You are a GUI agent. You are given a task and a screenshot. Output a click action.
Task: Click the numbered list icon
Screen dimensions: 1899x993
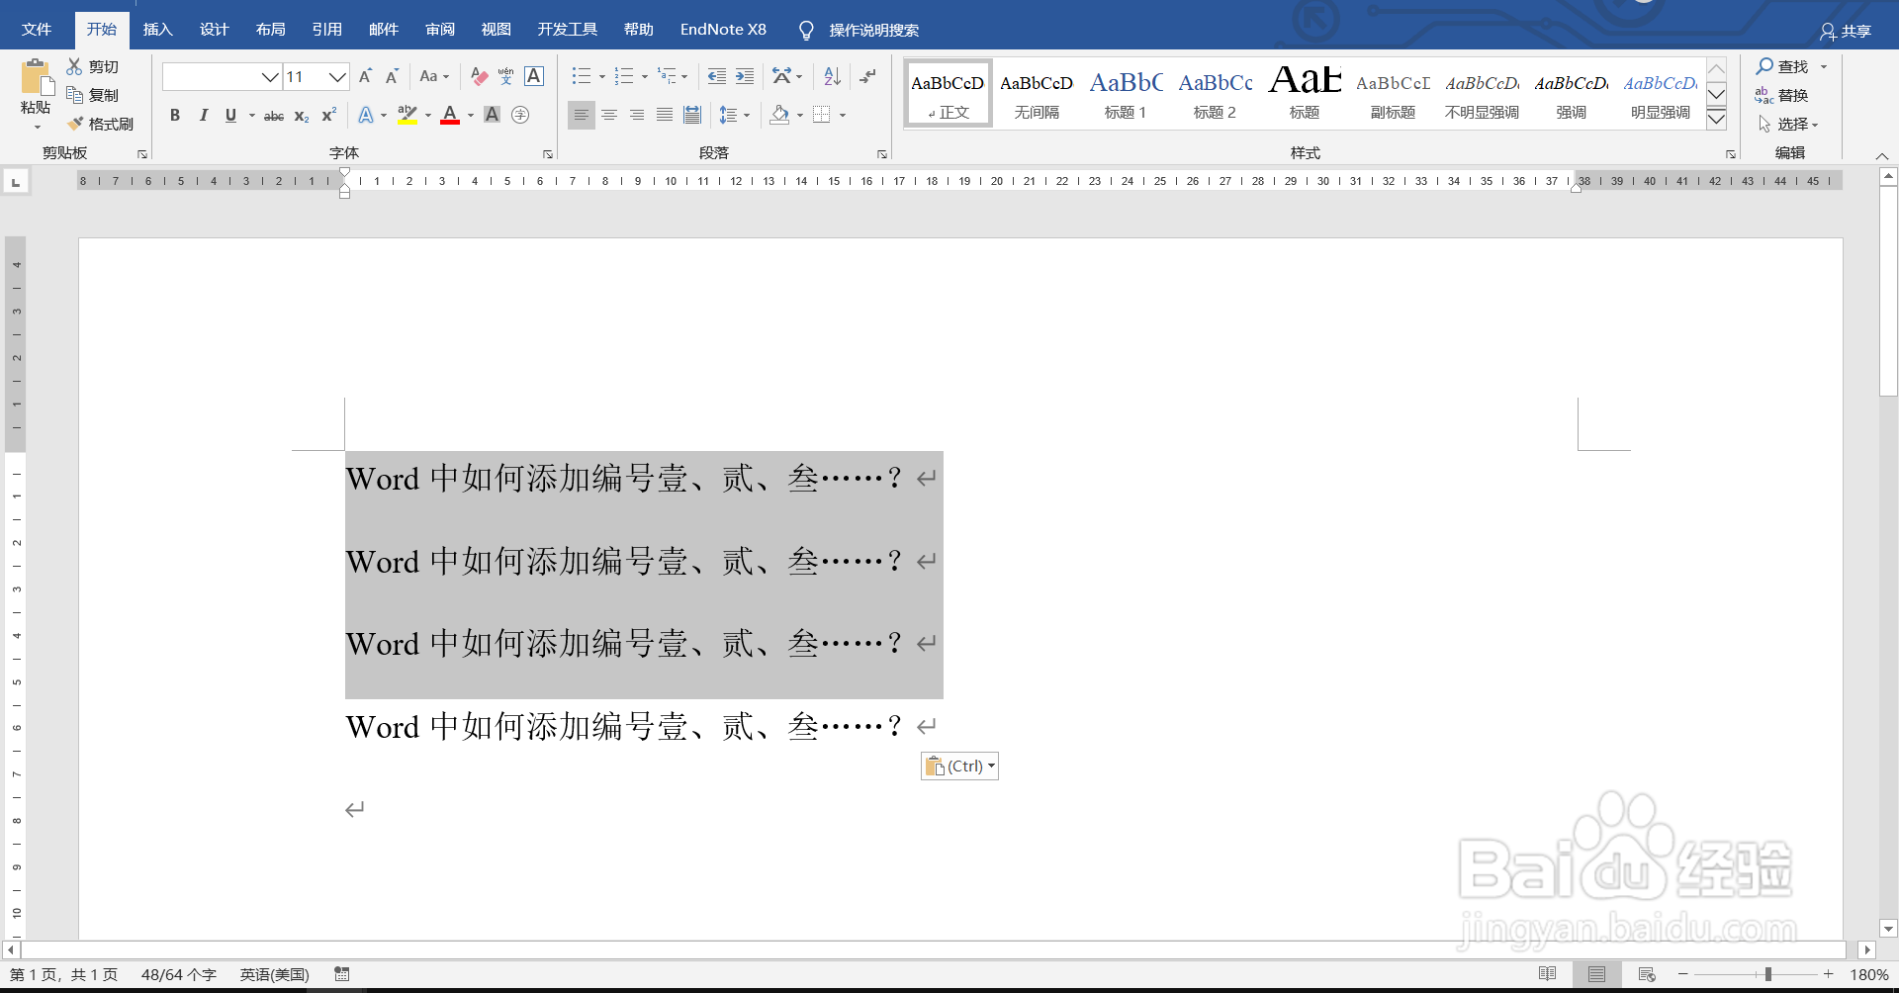623,76
